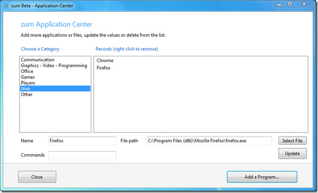Select the Firefox record
Screen dimensions: 318x193
tap(103, 68)
